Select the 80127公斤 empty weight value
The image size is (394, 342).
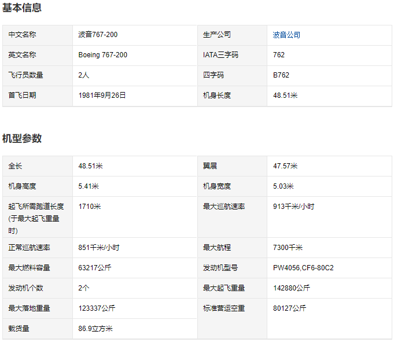point(289,308)
